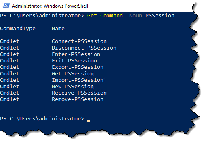Click the Administrator: Windows PowerShell title text
206x145 pixels.
(50, 6)
